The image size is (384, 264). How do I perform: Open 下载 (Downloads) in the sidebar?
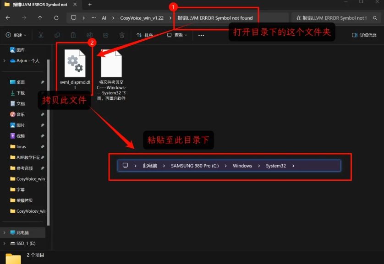pos(21,93)
